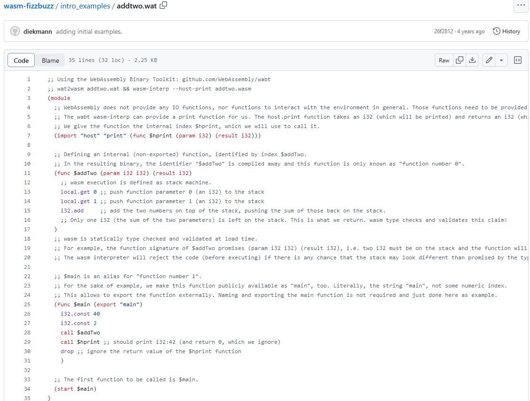This screenshot has height=401, width=530.
Task: View the Raw file
Action: coord(444,61)
